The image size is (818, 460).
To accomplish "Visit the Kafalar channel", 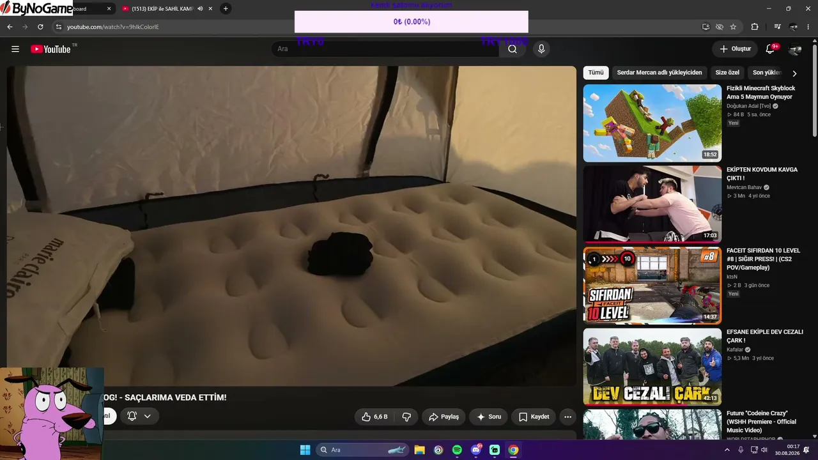I will pos(735,349).
